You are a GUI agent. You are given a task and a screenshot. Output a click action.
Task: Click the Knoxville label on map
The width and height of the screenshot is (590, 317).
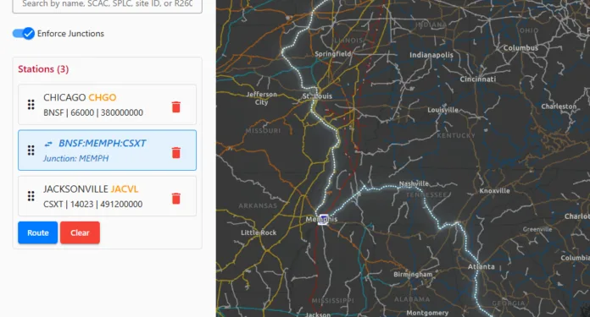pos(494,190)
